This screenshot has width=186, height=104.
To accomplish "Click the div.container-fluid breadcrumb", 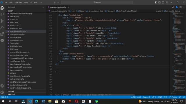I will click(x=95, y=11).
